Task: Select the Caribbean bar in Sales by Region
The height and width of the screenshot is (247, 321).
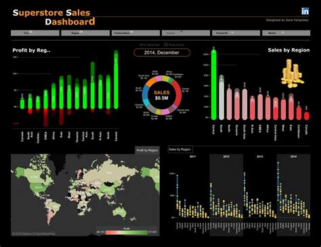Action: pos(299,113)
